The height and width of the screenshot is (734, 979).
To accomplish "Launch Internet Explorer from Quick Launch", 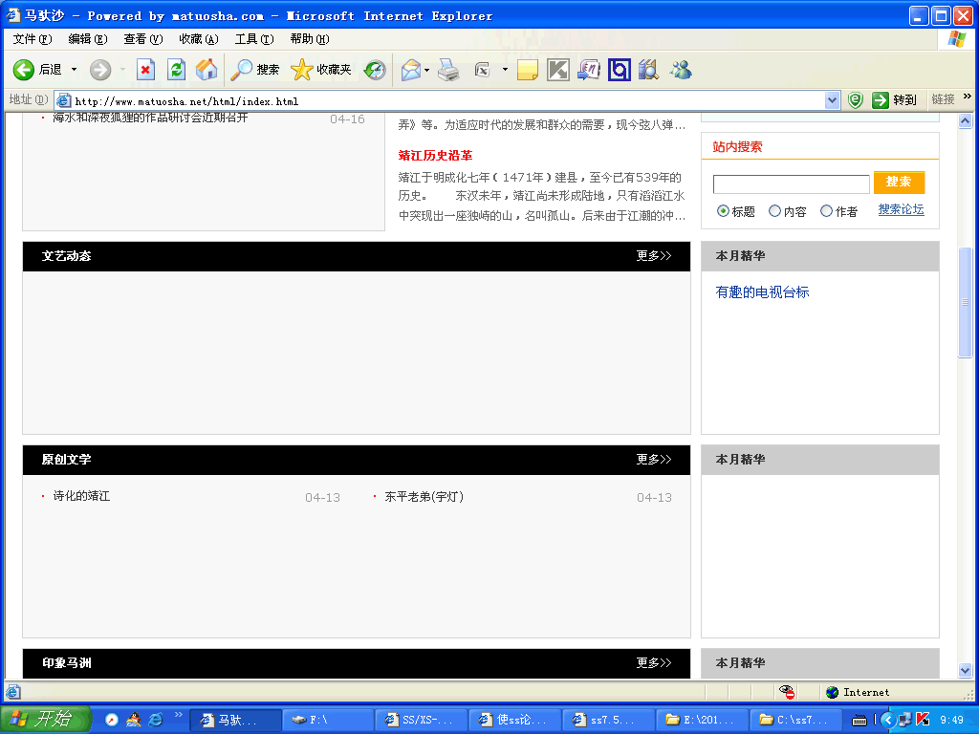I will point(156,720).
